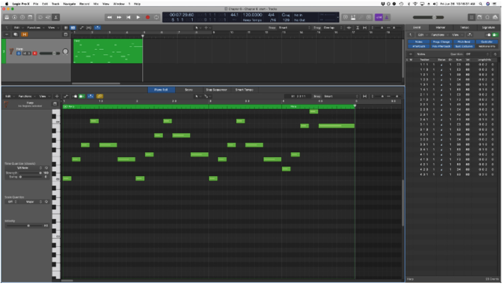The image size is (502, 285).
Task: Select the Signature tab in List Editor
Action: 488,28
